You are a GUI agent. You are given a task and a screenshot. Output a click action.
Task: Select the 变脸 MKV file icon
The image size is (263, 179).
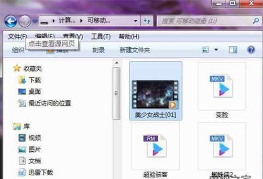tap(222, 86)
